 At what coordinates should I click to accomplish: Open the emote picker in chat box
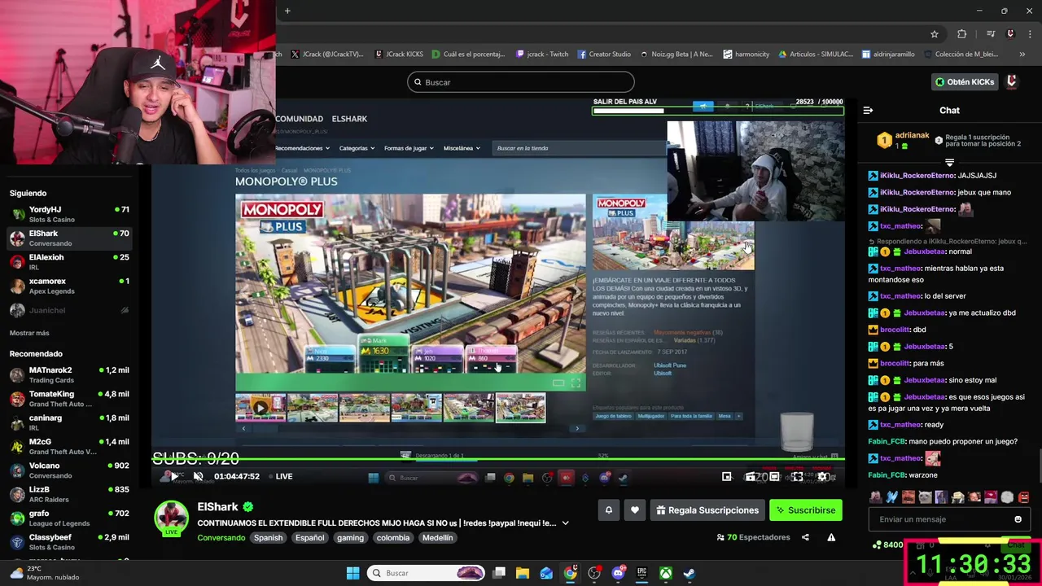1018,519
